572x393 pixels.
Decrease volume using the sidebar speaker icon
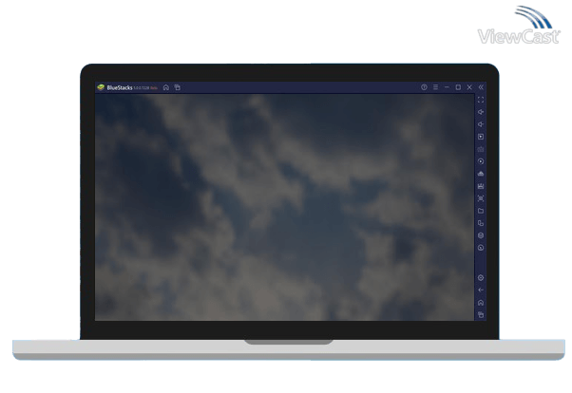point(481,124)
